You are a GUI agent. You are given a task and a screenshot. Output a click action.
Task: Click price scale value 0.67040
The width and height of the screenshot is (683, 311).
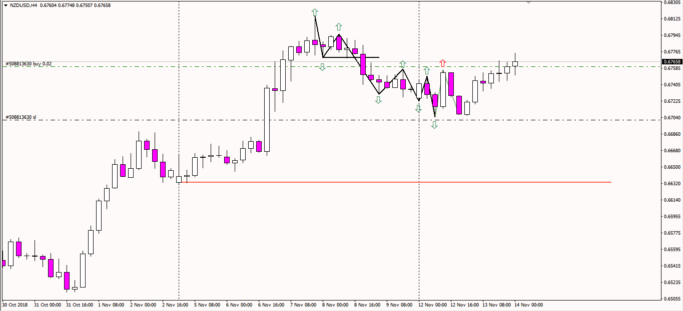673,118
